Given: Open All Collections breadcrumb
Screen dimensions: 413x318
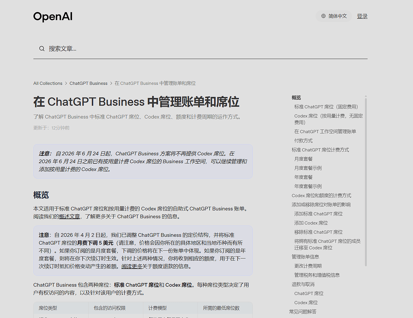Looking at the screenshot, I should coord(48,83).
